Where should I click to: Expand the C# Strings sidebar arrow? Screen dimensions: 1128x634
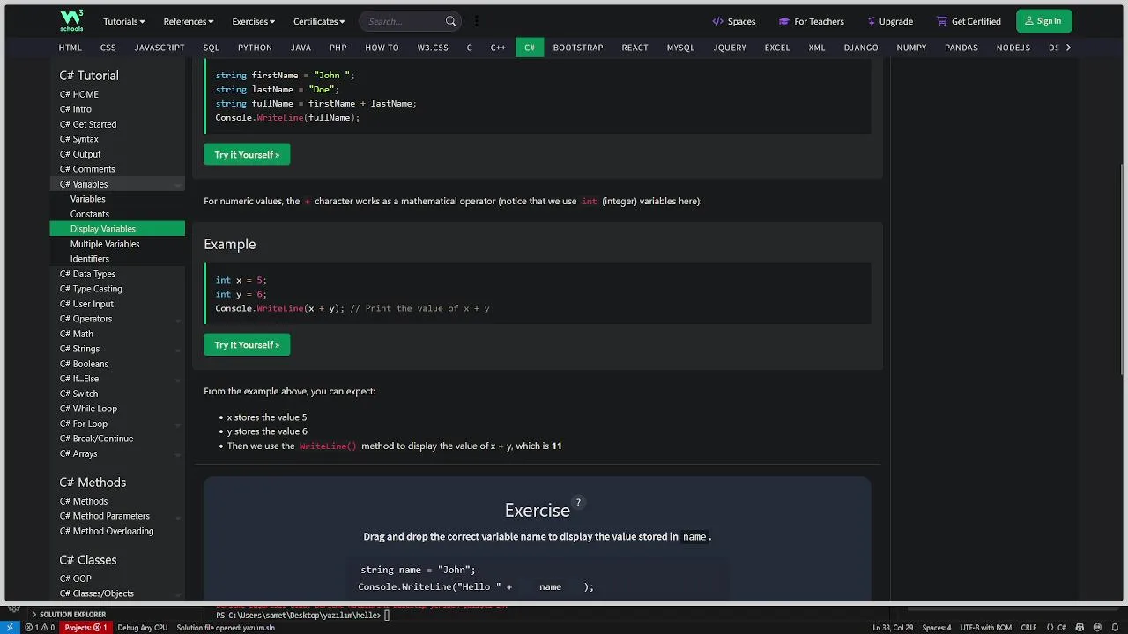pyautogui.click(x=178, y=350)
